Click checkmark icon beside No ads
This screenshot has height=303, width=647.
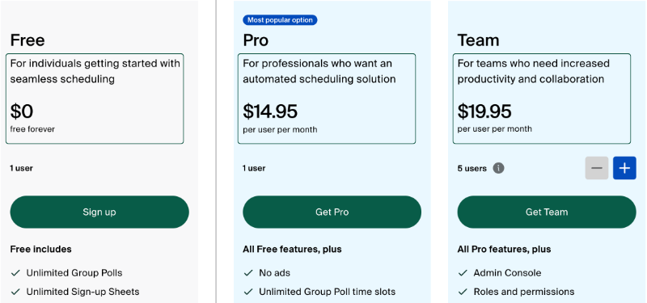[x=248, y=273]
